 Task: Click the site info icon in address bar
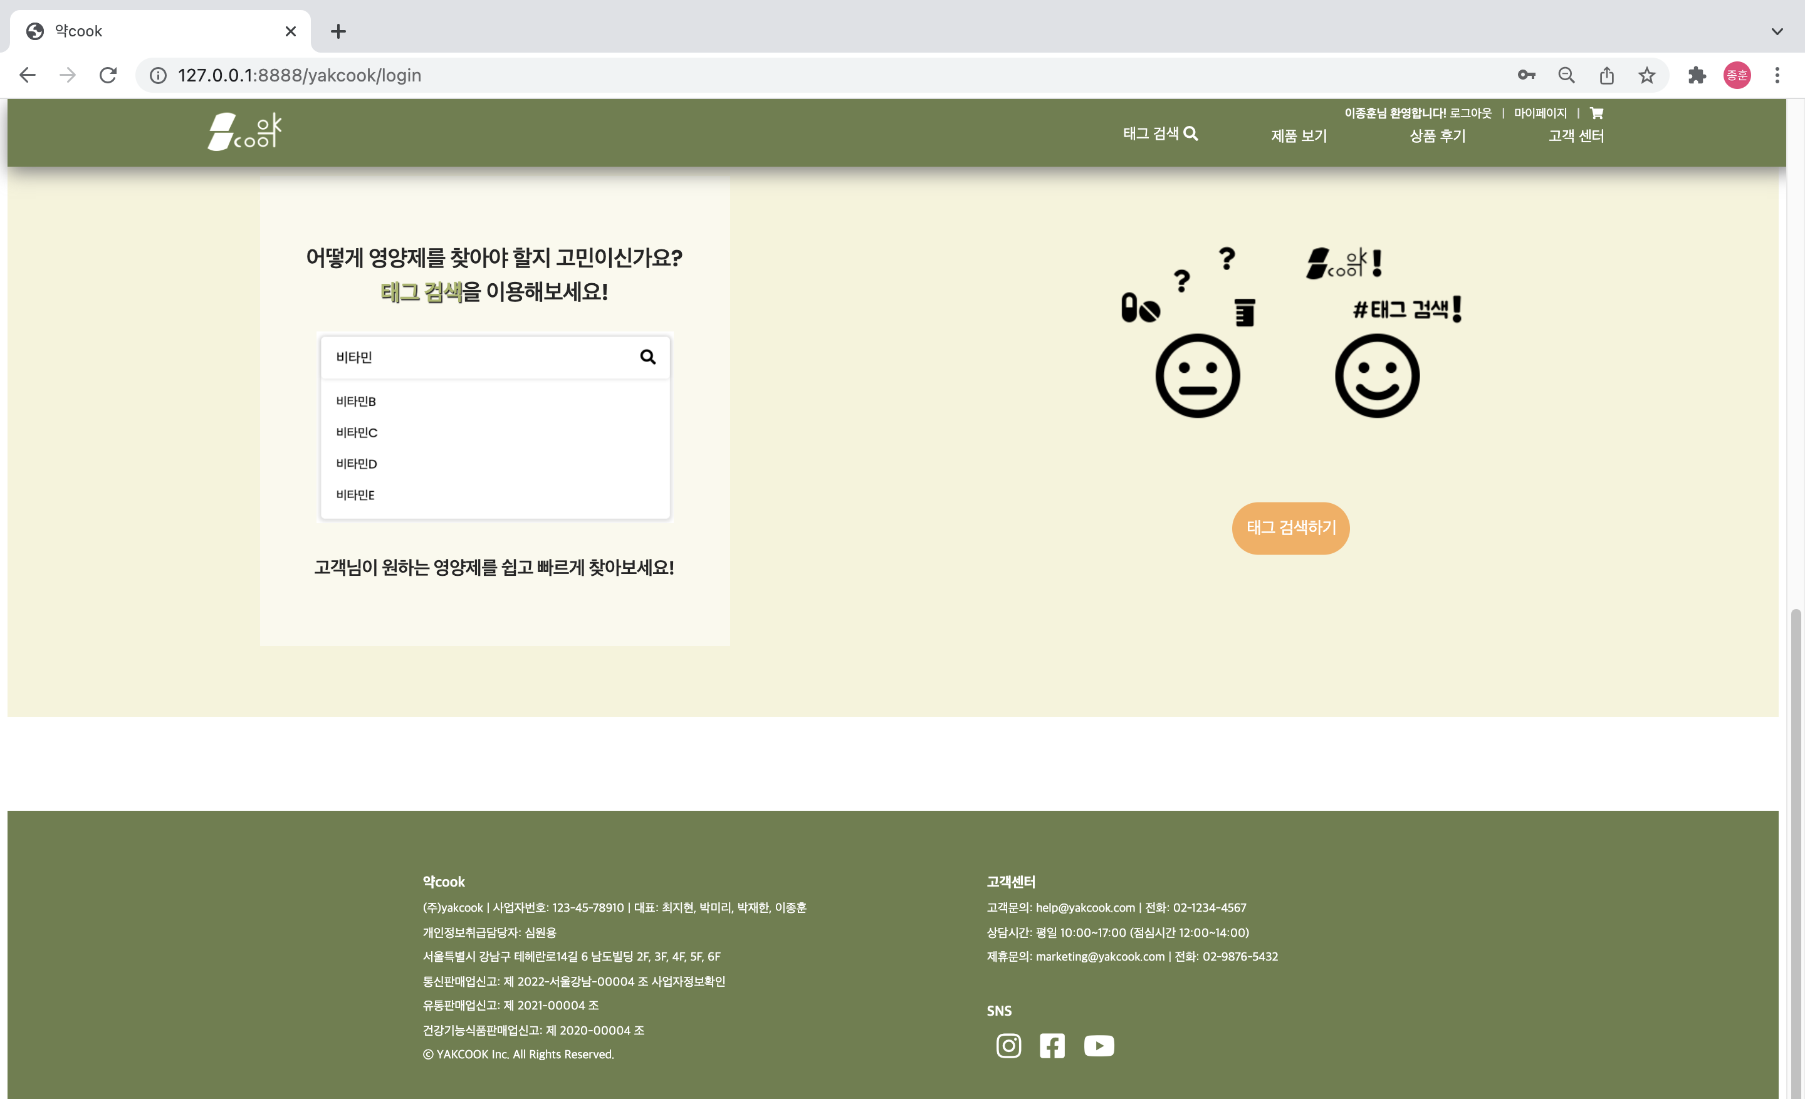click(x=158, y=75)
